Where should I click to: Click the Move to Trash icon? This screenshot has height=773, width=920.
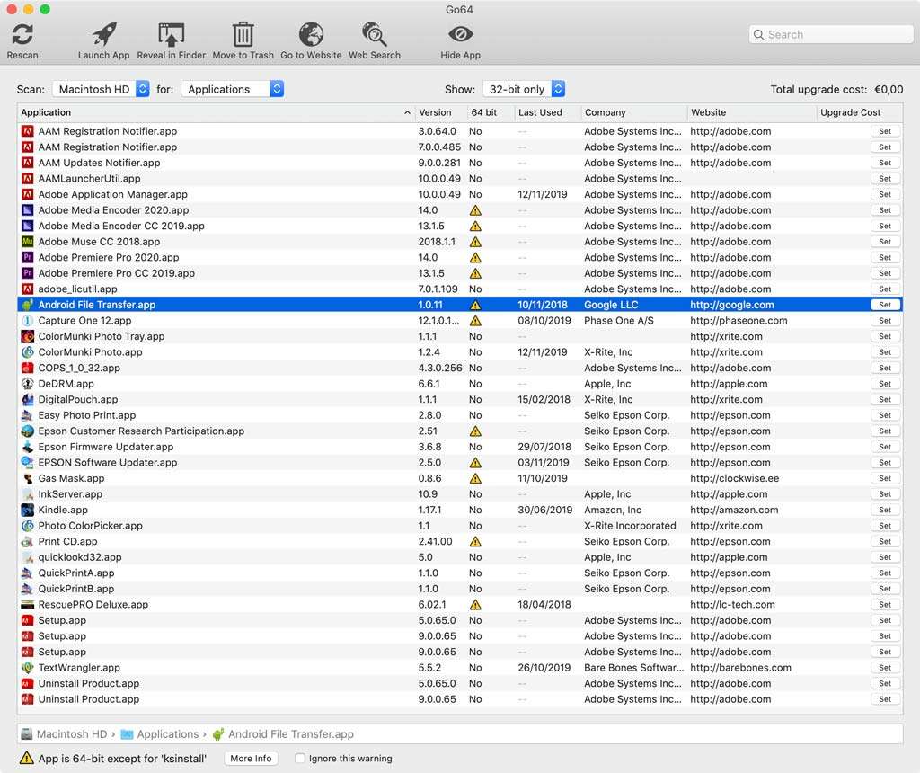point(243,34)
